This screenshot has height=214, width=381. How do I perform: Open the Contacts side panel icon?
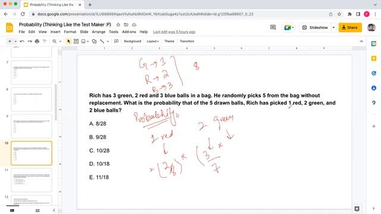point(374,88)
